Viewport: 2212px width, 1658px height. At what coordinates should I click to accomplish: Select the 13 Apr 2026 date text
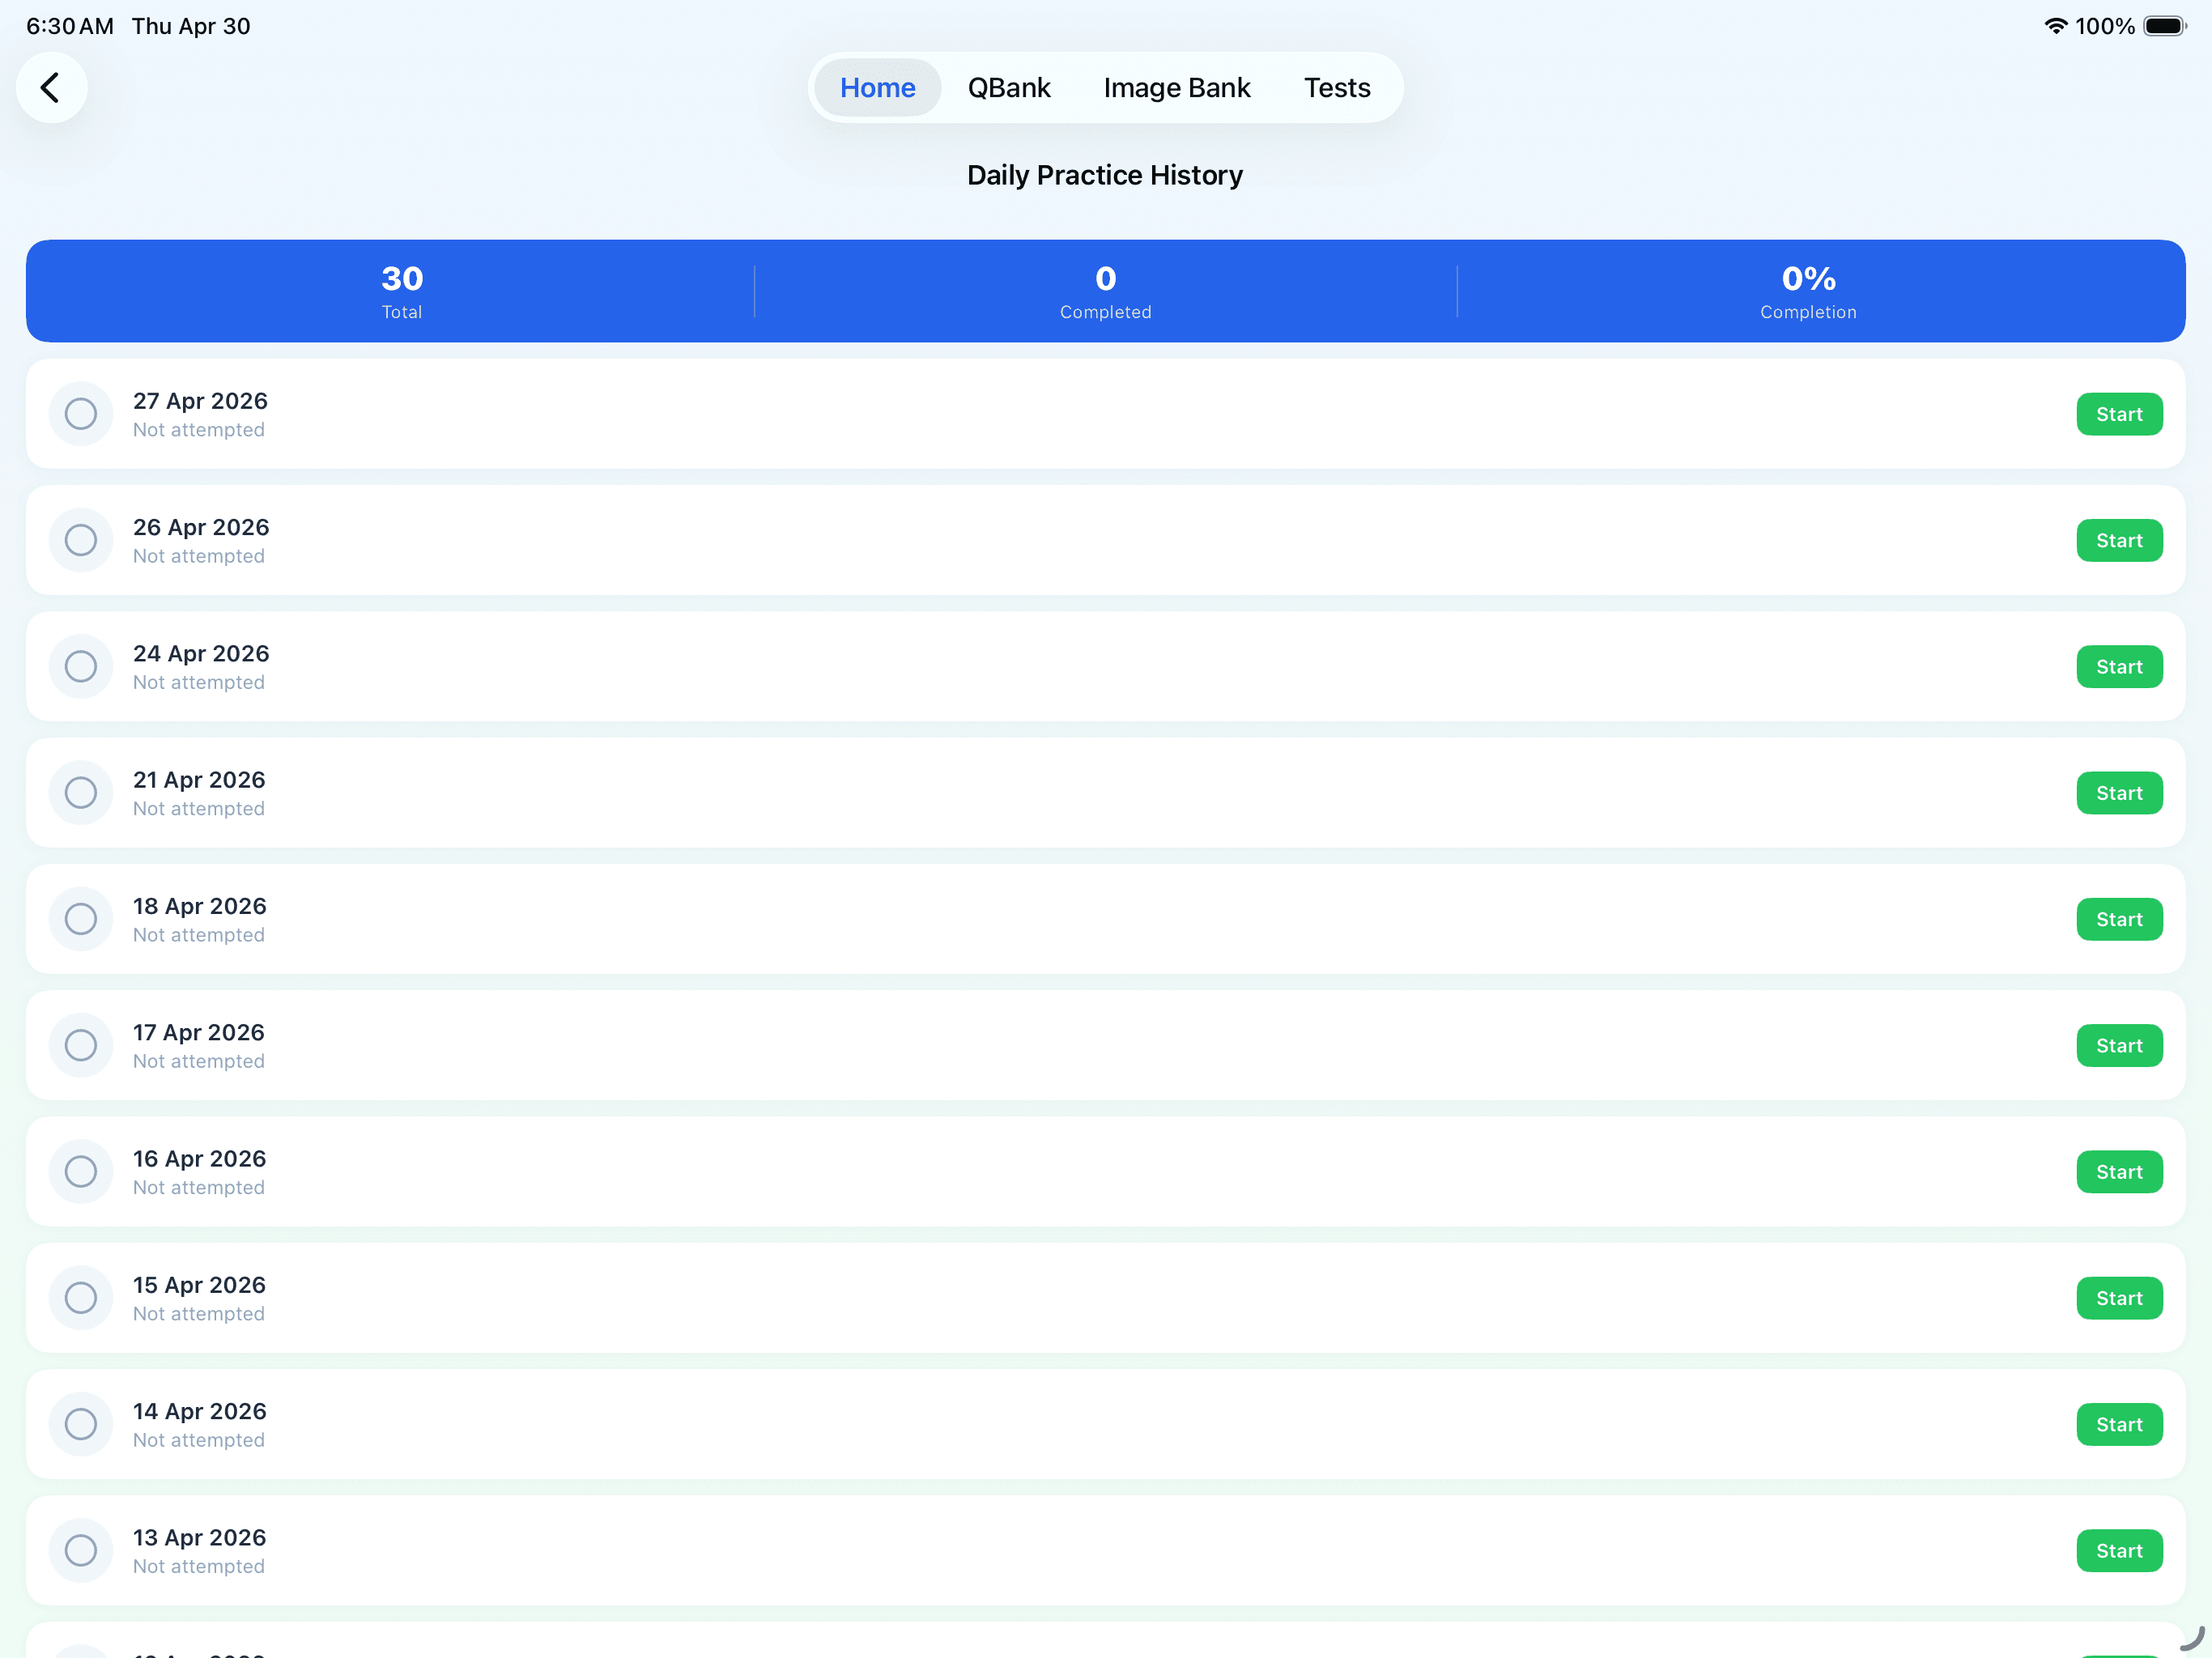(x=200, y=1538)
